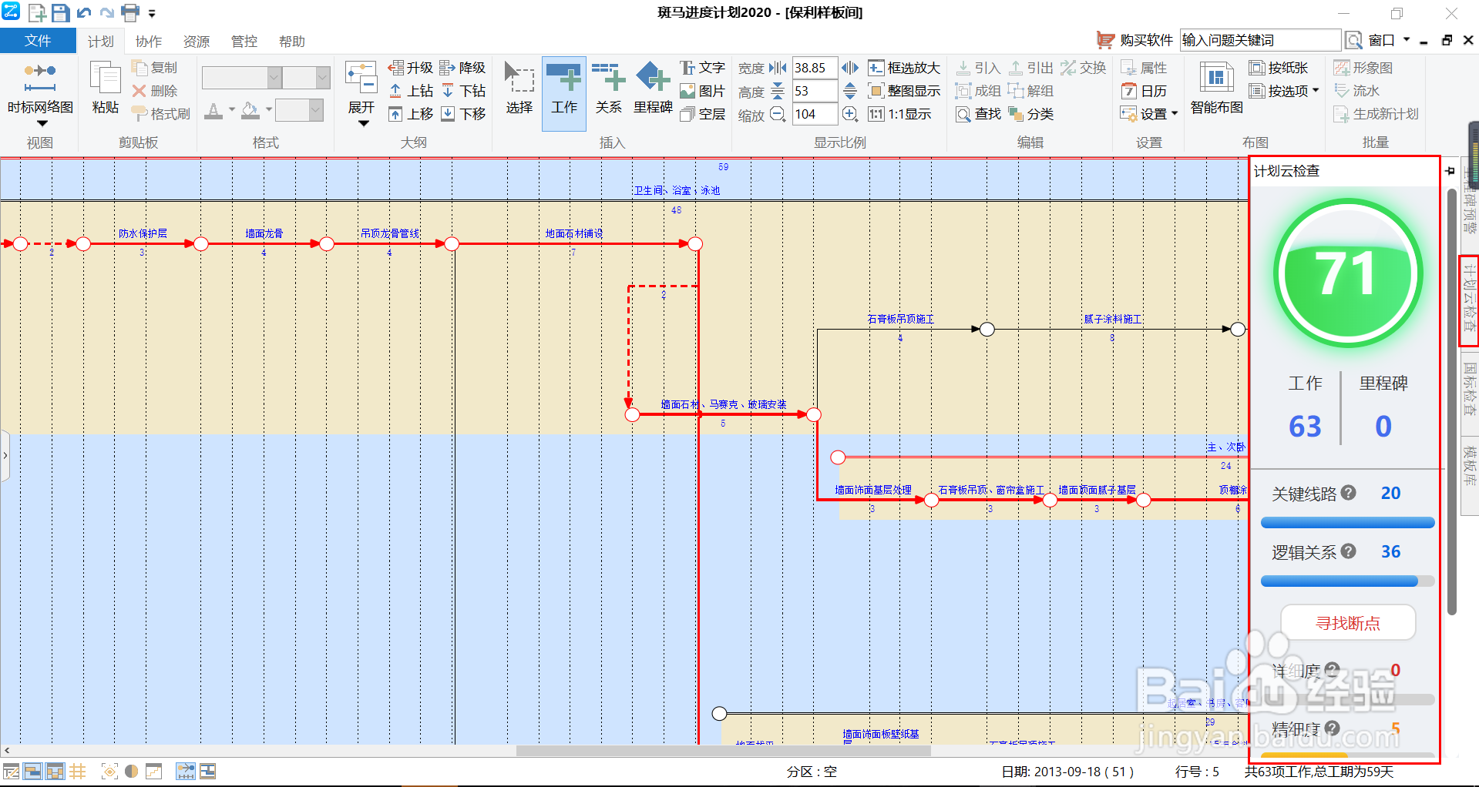Image resolution: width=1479 pixels, height=787 pixels.
Task: Click help icon beside 关键线路
Action: (1348, 493)
